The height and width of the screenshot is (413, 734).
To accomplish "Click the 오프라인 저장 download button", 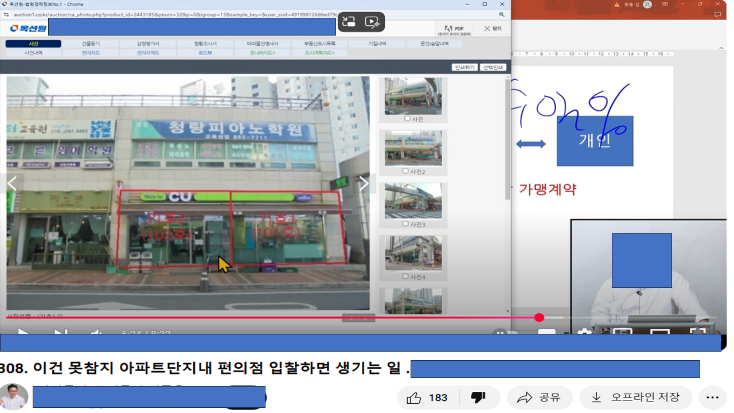I will [635, 398].
